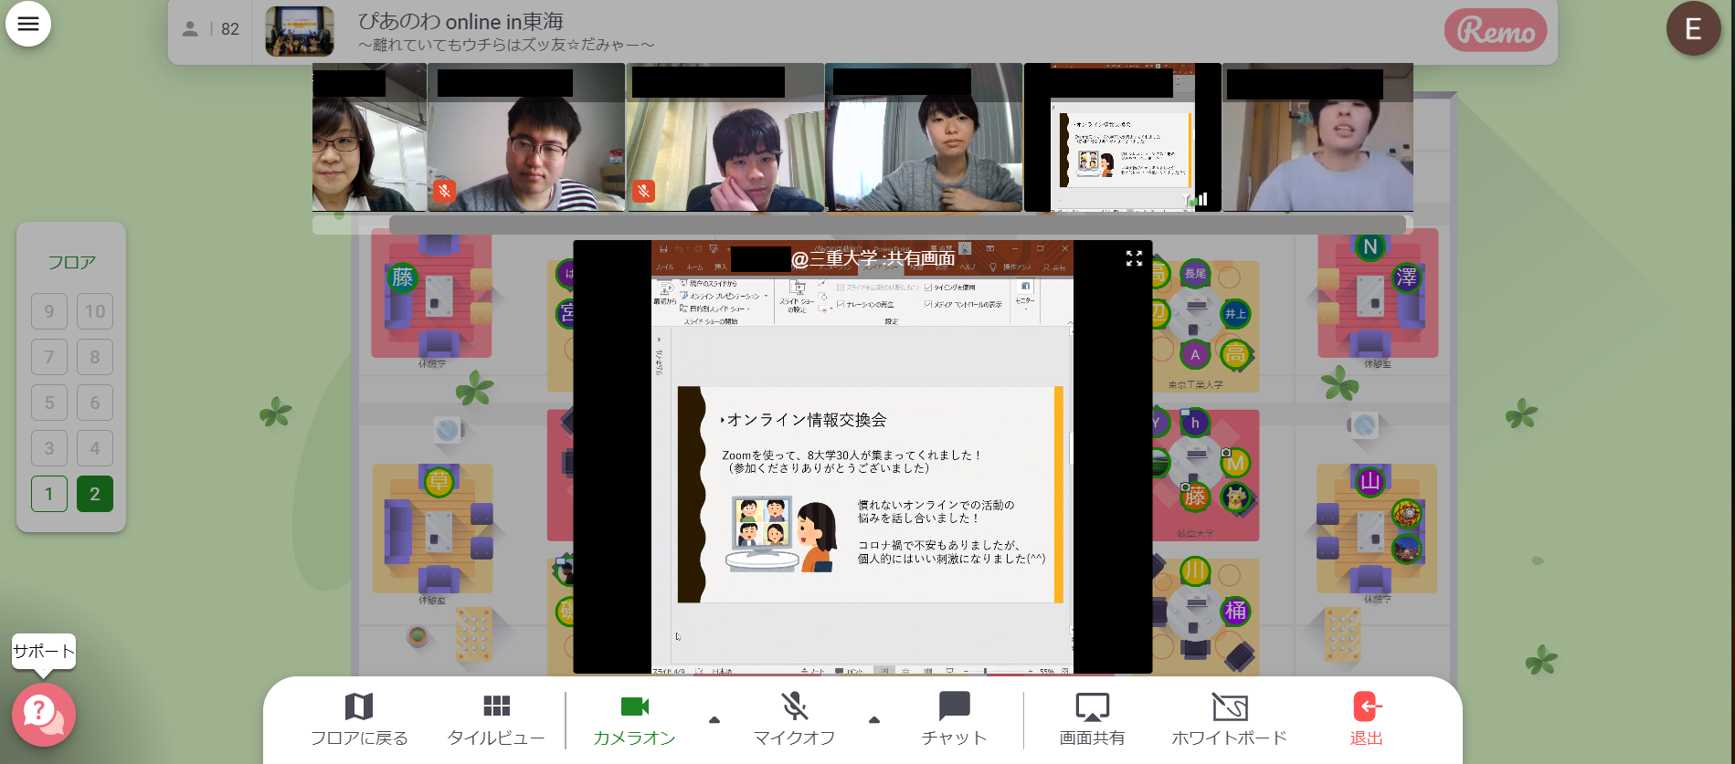
Task: Go to floor 7
Action: pyautogui.click(x=49, y=357)
